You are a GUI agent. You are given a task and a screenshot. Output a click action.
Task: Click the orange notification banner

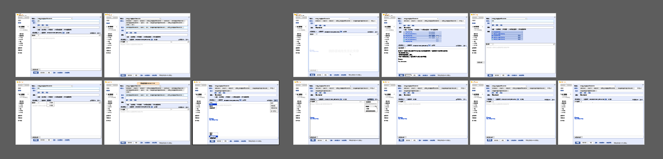(148, 83)
